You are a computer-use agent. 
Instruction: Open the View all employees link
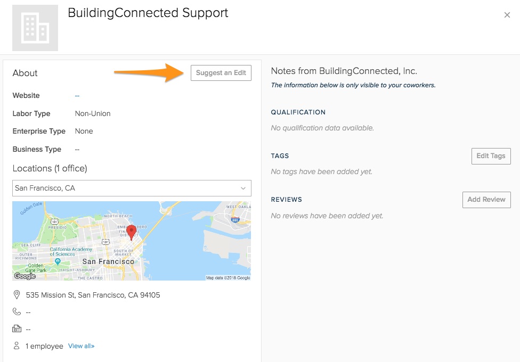pos(81,346)
